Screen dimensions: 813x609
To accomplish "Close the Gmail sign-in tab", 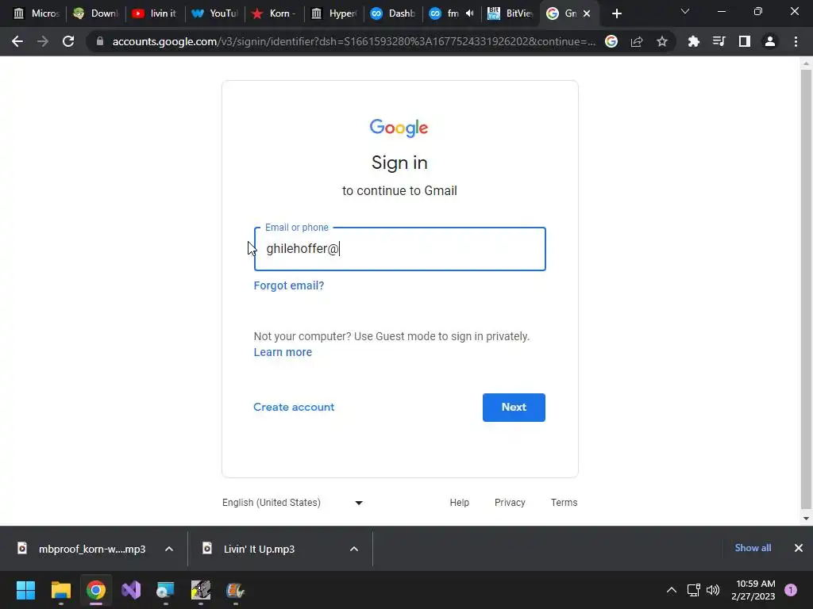I will tap(587, 13).
